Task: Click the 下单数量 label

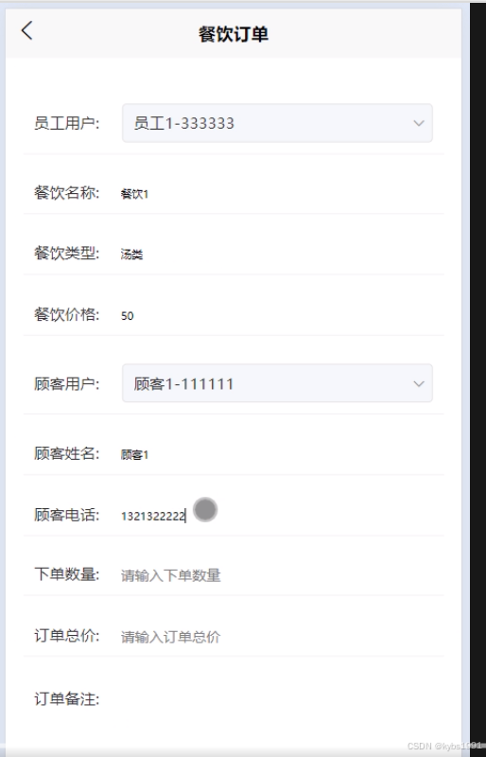Action: [x=66, y=574]
